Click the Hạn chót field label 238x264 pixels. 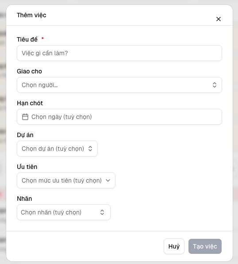pos(30,103)
